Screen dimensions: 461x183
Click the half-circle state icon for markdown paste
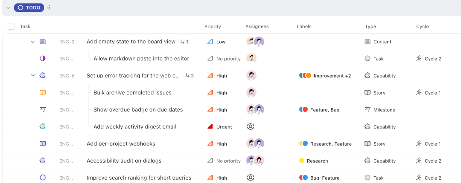click(43, 58)
